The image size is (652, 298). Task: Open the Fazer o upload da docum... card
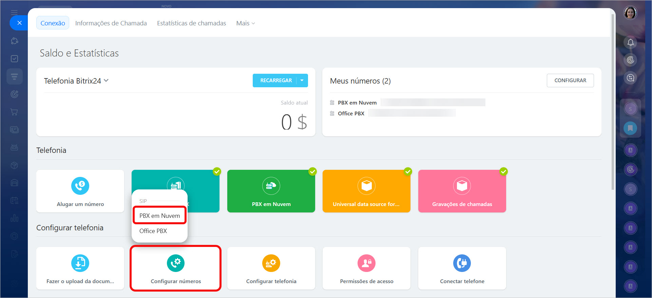click(80, 268)
